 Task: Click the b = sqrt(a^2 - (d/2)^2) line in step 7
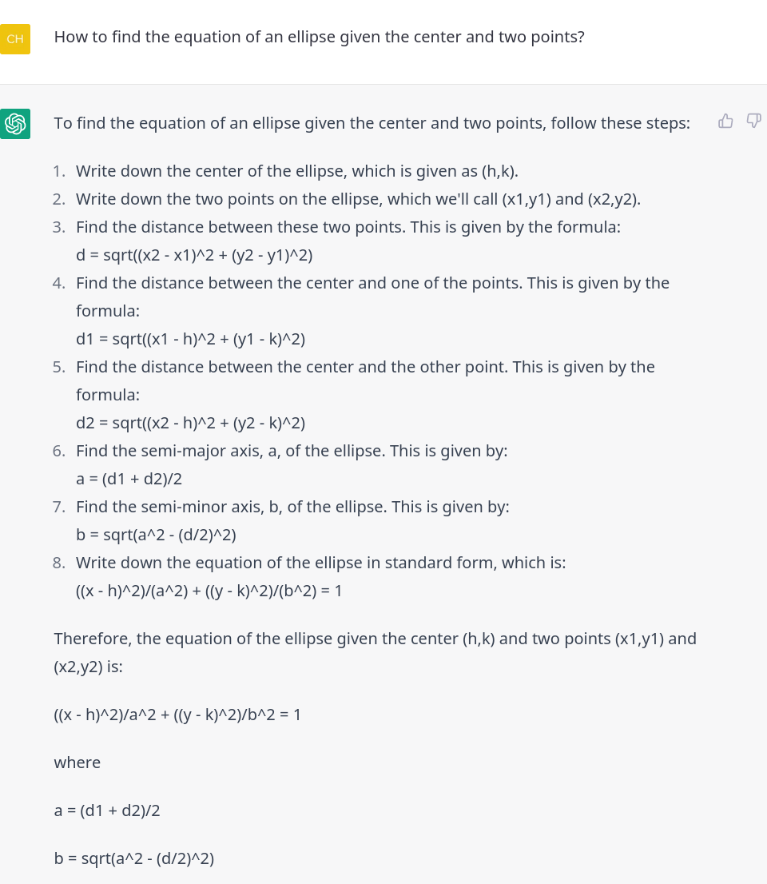tap(156, 535)
